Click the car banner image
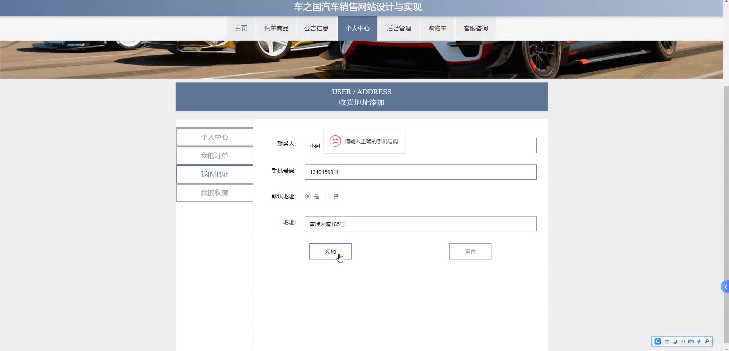 pyautogui.click(x=361, y=60)
